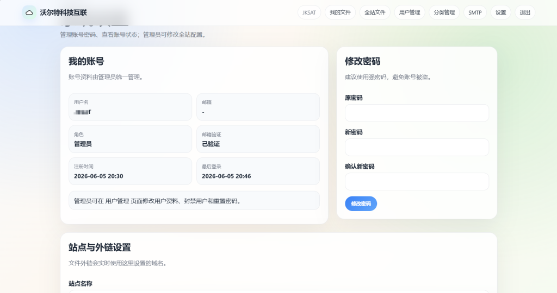
Task: Click the cloud logo icon
Action: tap(29, 12)
